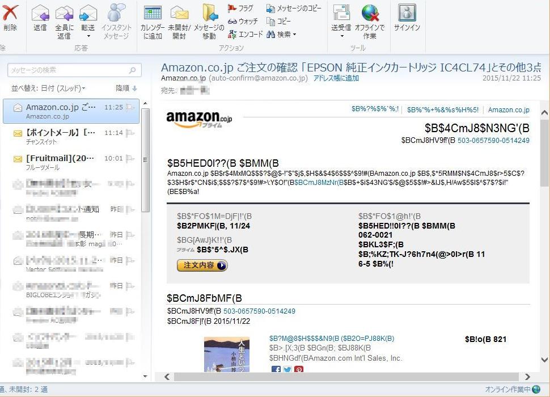
Task: Click the Copy (コピー) button
Action: (279, 22)
